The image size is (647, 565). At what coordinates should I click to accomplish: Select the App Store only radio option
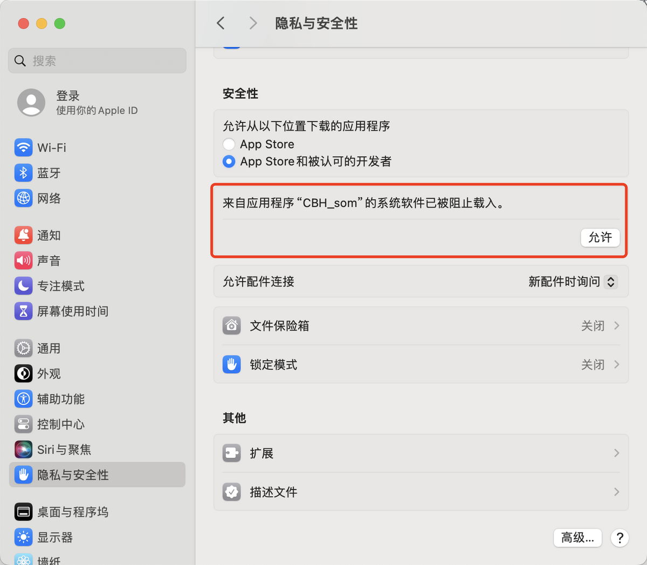[229, 144]
